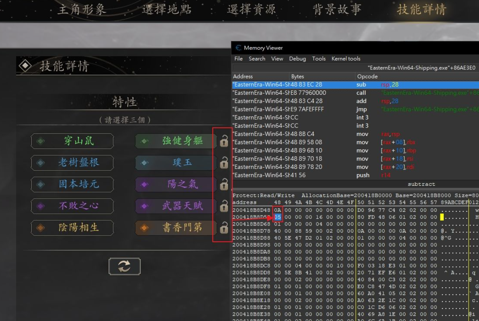Toggle the lock icon beside 書香門第
The height and width of the screenshot is (321, 479).
[x=224, y=228]
